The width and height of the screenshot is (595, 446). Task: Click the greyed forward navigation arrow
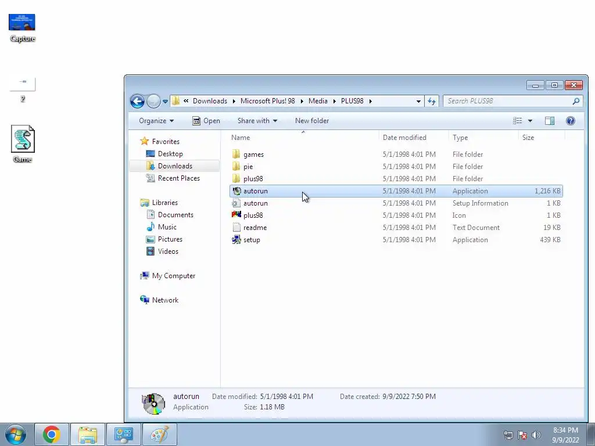click(153, 101)
